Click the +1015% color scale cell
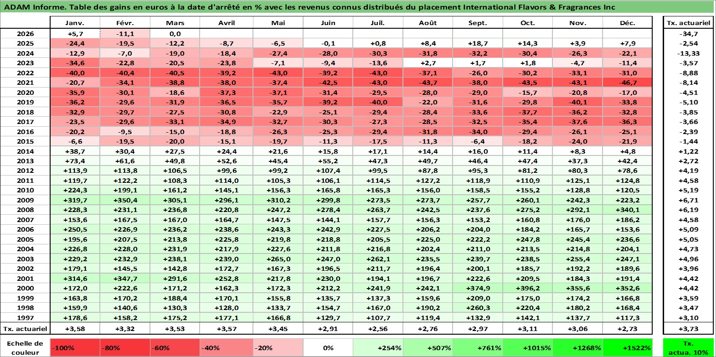Viewport: 716px width, 357px height. coord(527,347)
